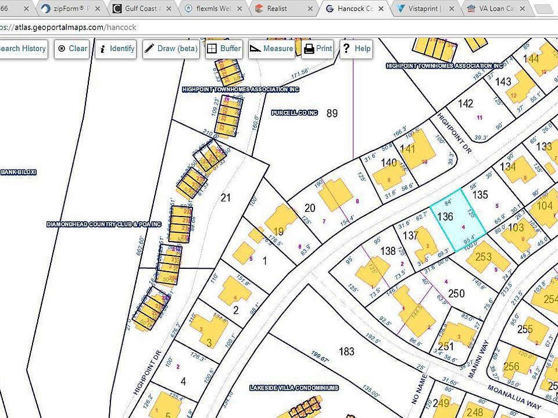The width and height of the screenshot is (558, 418).
Task: Choose the Measure ruler tool
Action: 271,49
